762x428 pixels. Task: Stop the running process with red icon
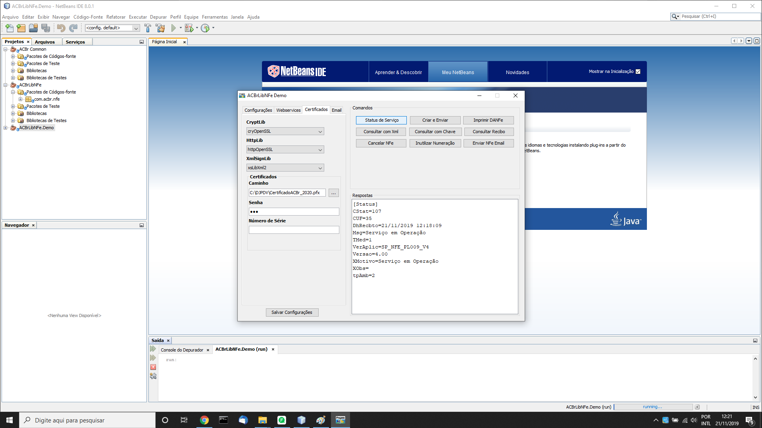click(x=153, y=367)
